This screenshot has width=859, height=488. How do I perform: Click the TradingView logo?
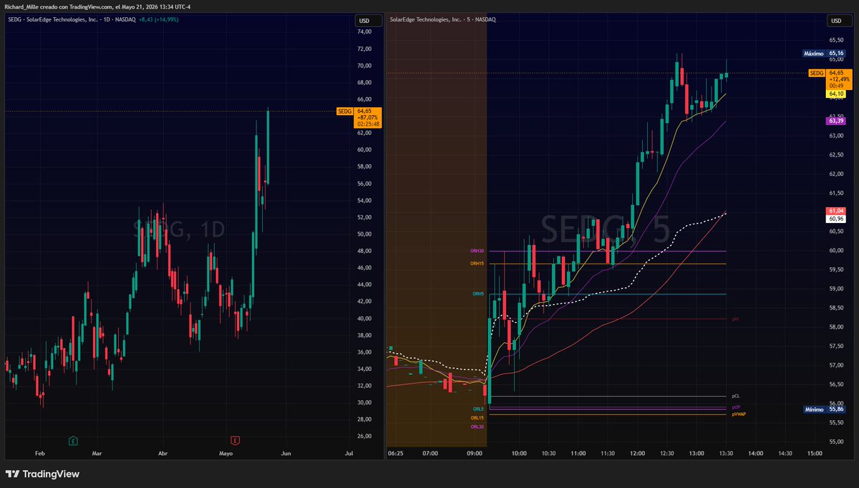(x=43, y=474)
